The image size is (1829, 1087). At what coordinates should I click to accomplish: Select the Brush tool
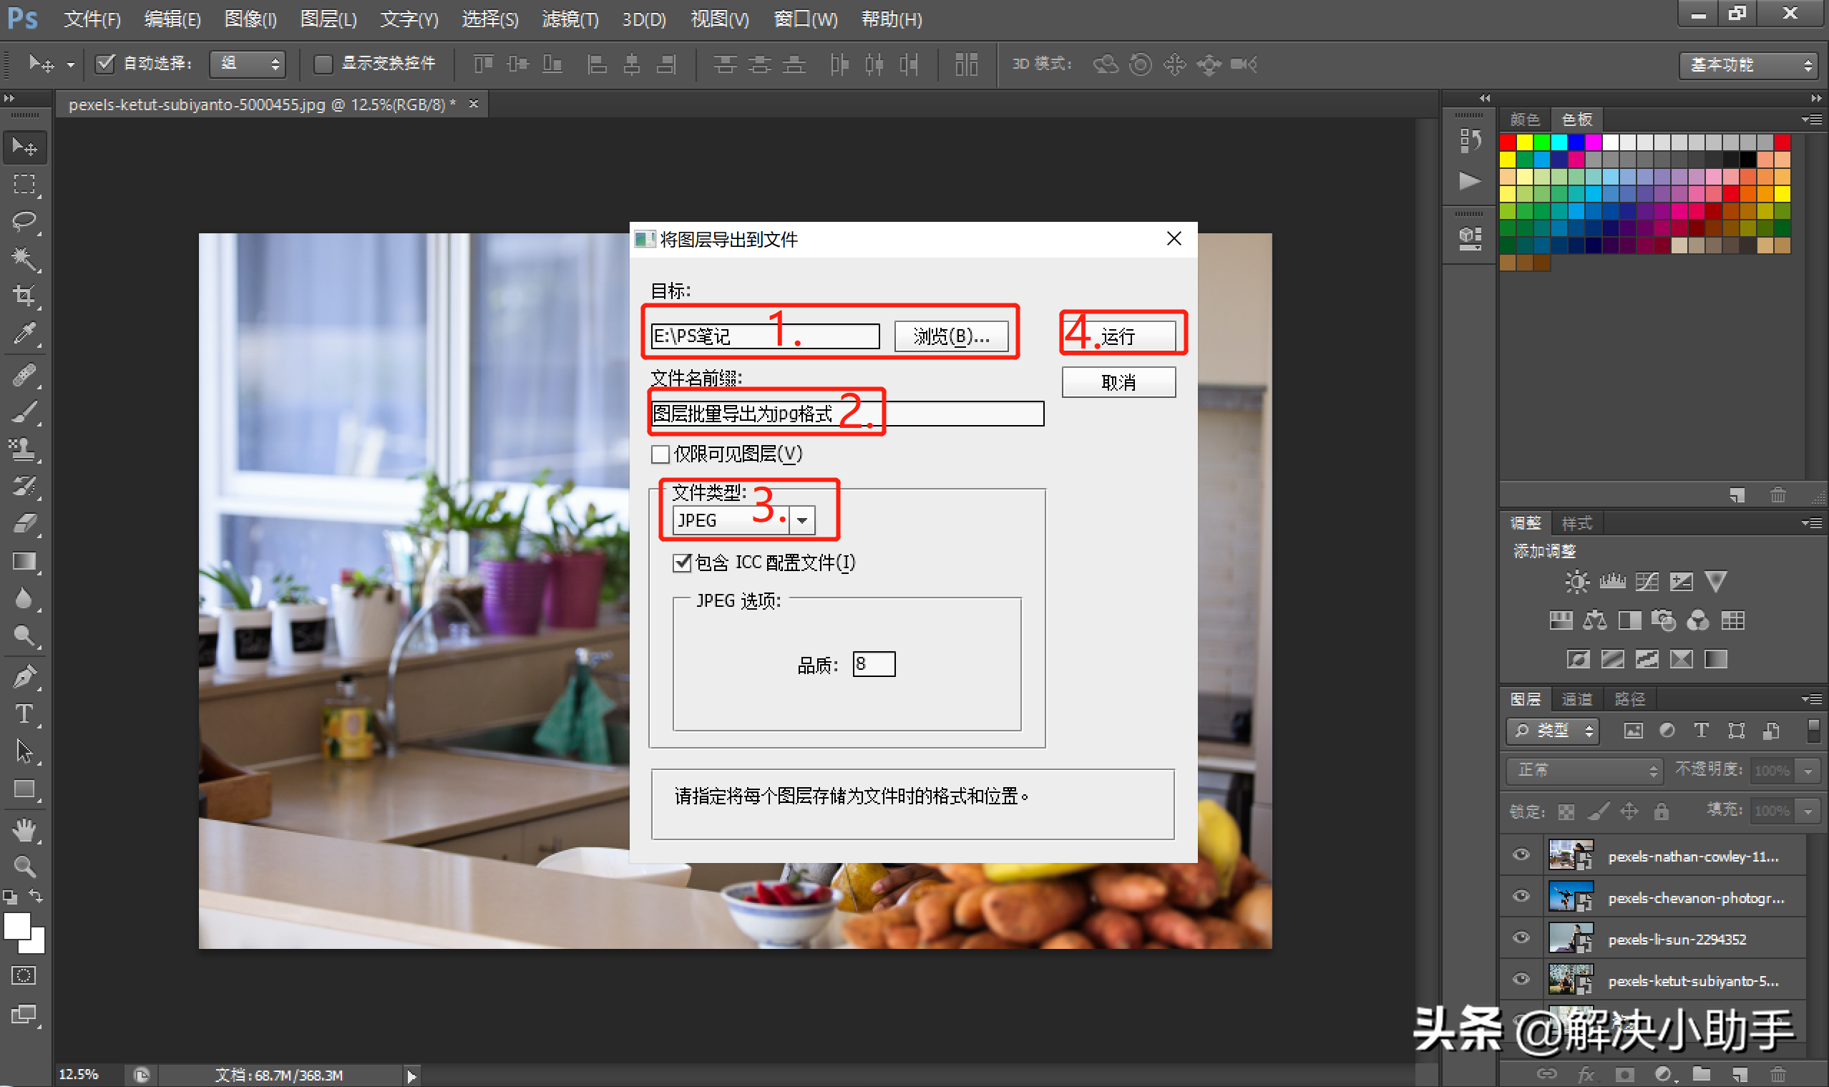[x=25, y=412]
